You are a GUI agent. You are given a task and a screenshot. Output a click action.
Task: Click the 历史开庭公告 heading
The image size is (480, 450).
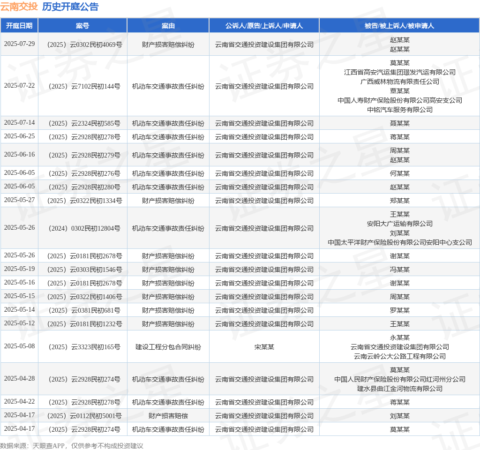coord(70,7)
